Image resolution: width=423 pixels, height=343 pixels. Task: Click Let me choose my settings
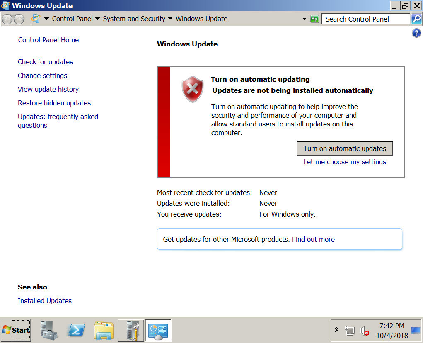click(x=345, y=162)
